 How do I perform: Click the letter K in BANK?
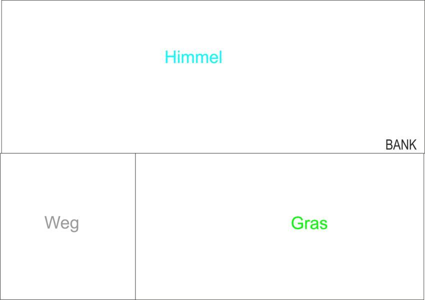coord(412,145)
